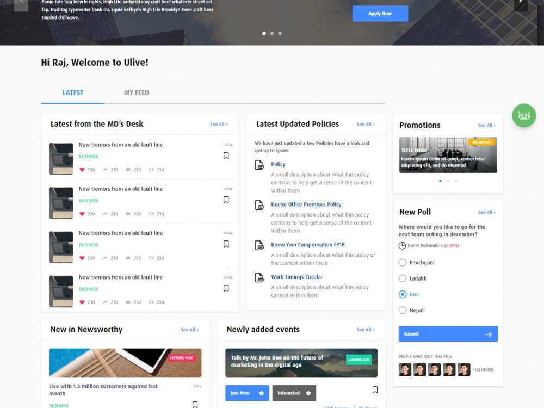The height and width of the screenshot is (408, 544).
Task: Bookmark the 1.3 million customers news item
Action: pyautogui.click(x=195, y=405)
